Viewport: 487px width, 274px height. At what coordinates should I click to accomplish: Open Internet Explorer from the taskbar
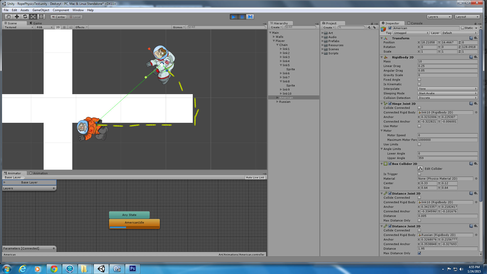click(x=23, y=269)
